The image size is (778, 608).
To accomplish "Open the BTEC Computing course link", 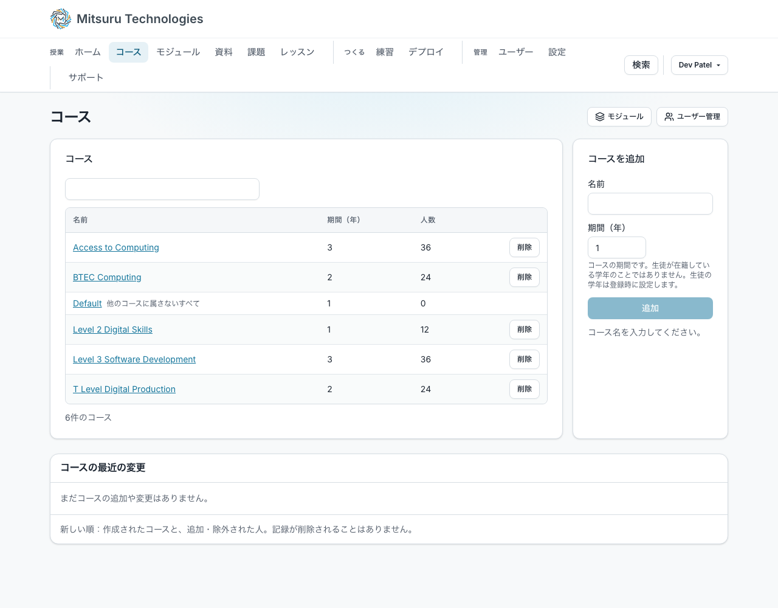I will (x=107, y=277).
